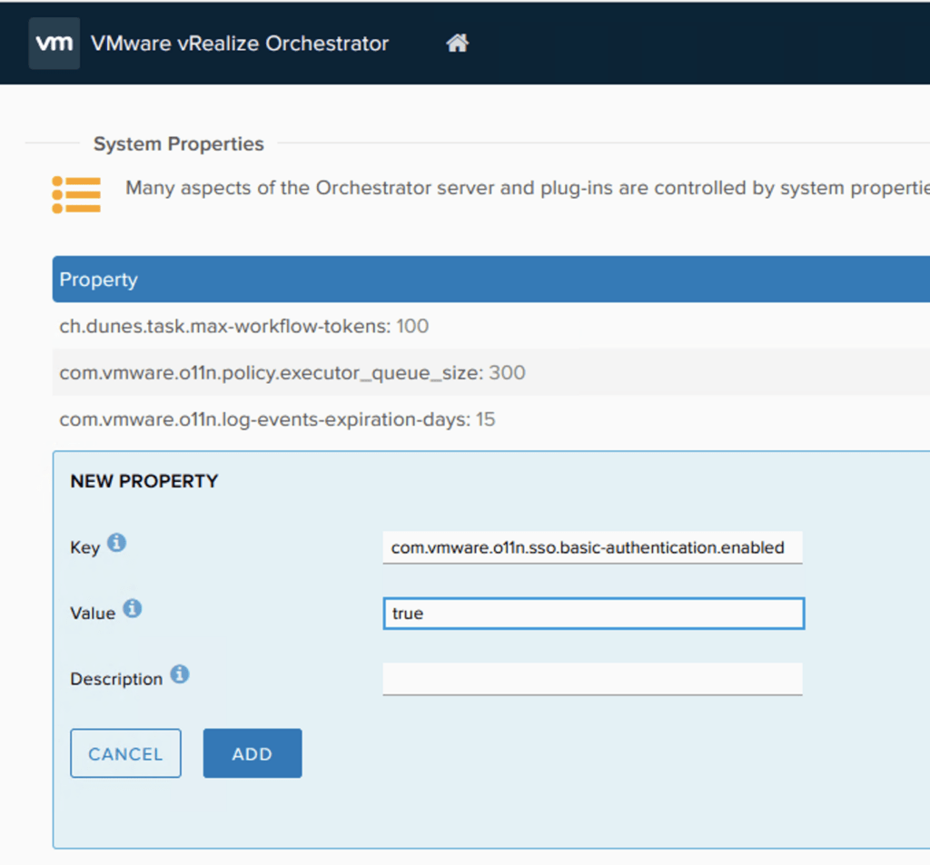Click the Key label
The image size is (930, 865).
[84, 547]
